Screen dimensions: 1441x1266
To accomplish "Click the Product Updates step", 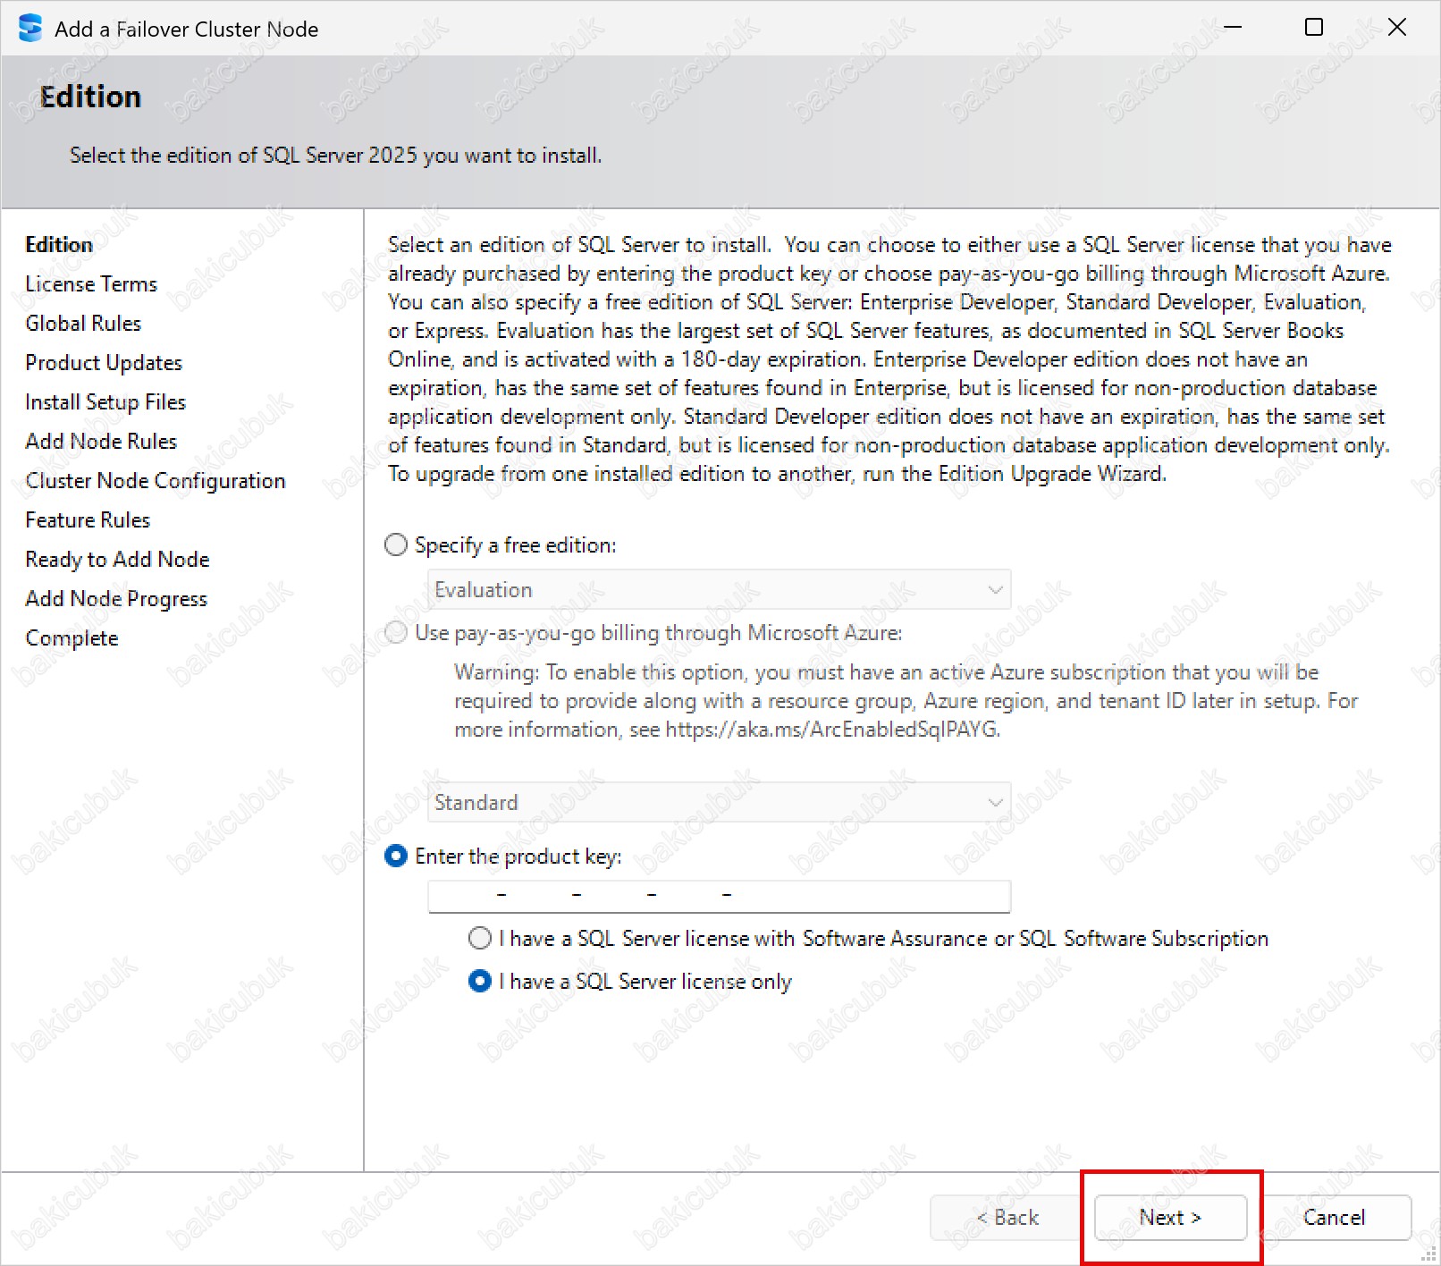I will [104, 363].
